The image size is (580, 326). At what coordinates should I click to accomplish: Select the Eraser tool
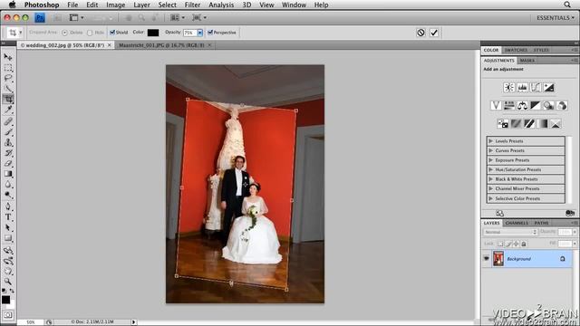8,163
